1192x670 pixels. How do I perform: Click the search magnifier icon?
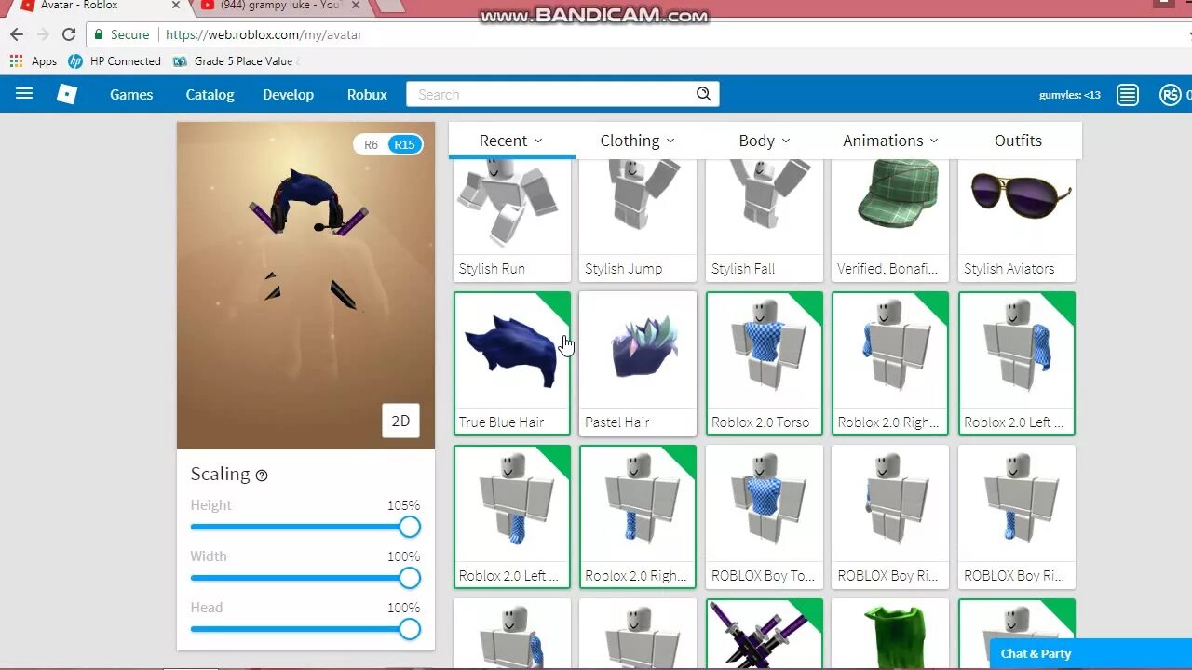[704, 94]
